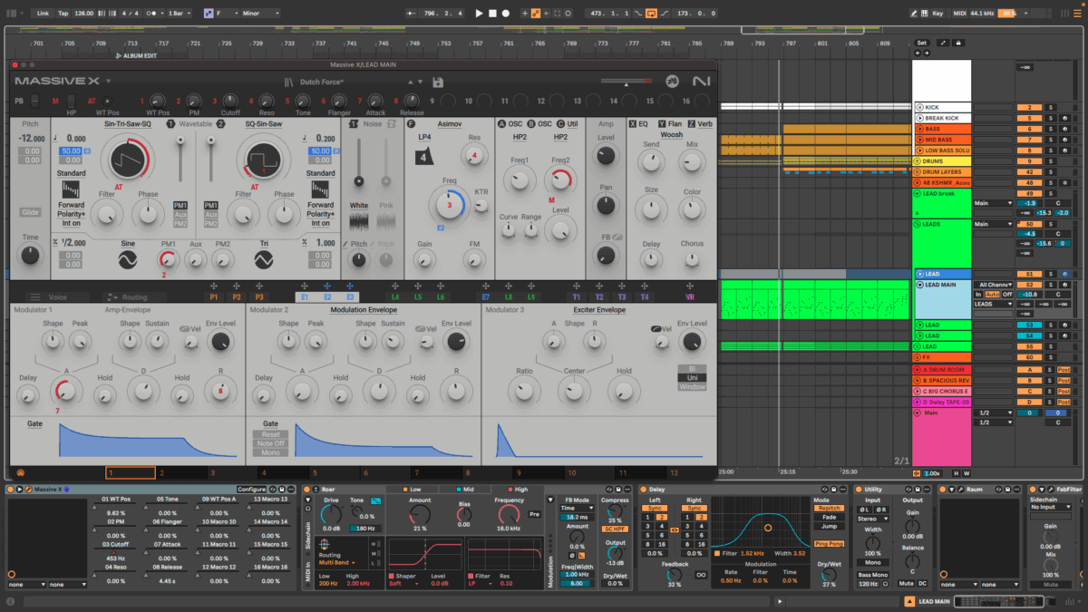Viewport: 1088px width, 612px height.
Task: Click the White/Pink noise slider in Massive X
Action: (x=359, y=180)
